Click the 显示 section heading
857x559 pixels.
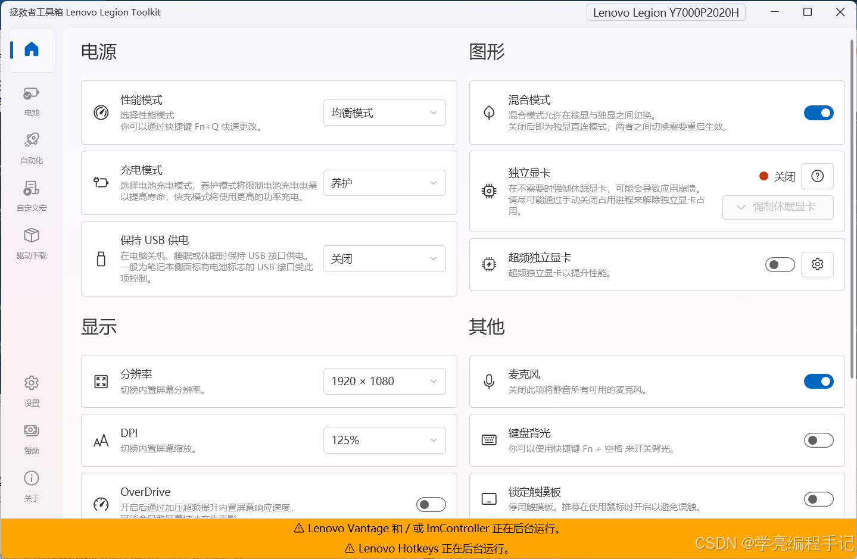(99, 327)
